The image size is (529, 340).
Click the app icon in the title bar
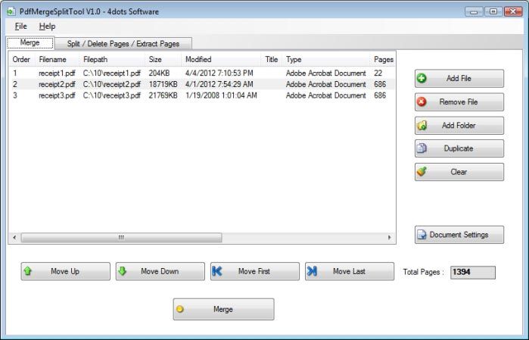coord(11,12)
